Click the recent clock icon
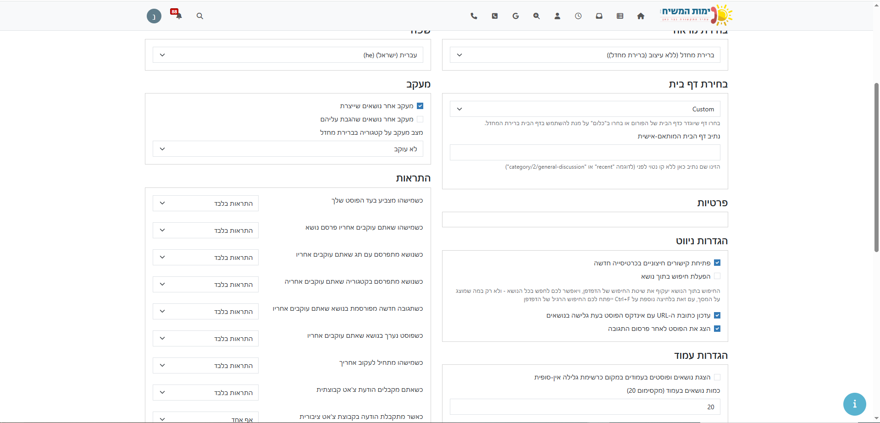This screenshot has height=423, width=880. [578, 16]
